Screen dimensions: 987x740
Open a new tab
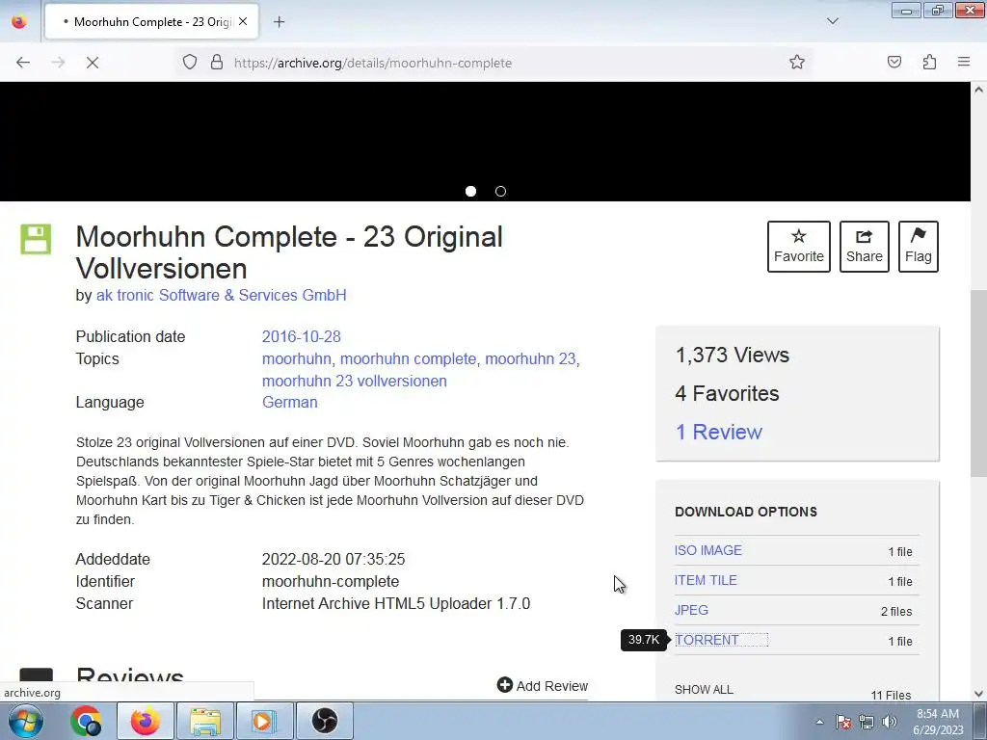pyautogui.click(x=279, y=22)
